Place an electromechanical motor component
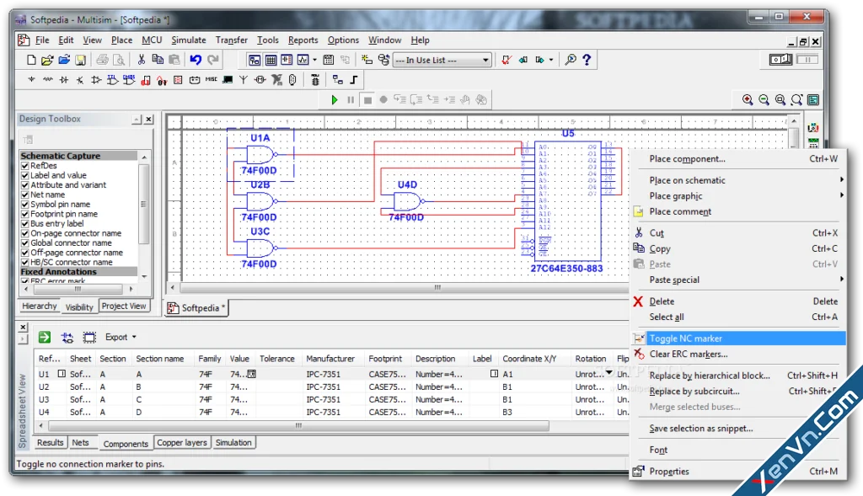 tap(260, 80)
